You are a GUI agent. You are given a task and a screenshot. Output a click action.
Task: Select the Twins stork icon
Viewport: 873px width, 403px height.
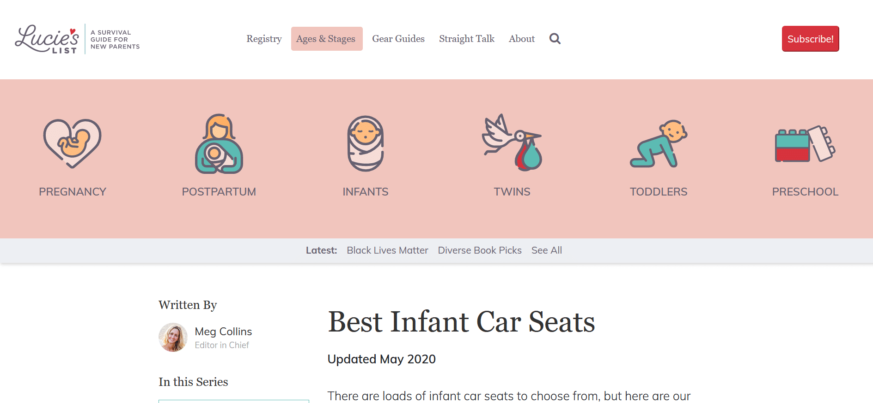(512, 142)
